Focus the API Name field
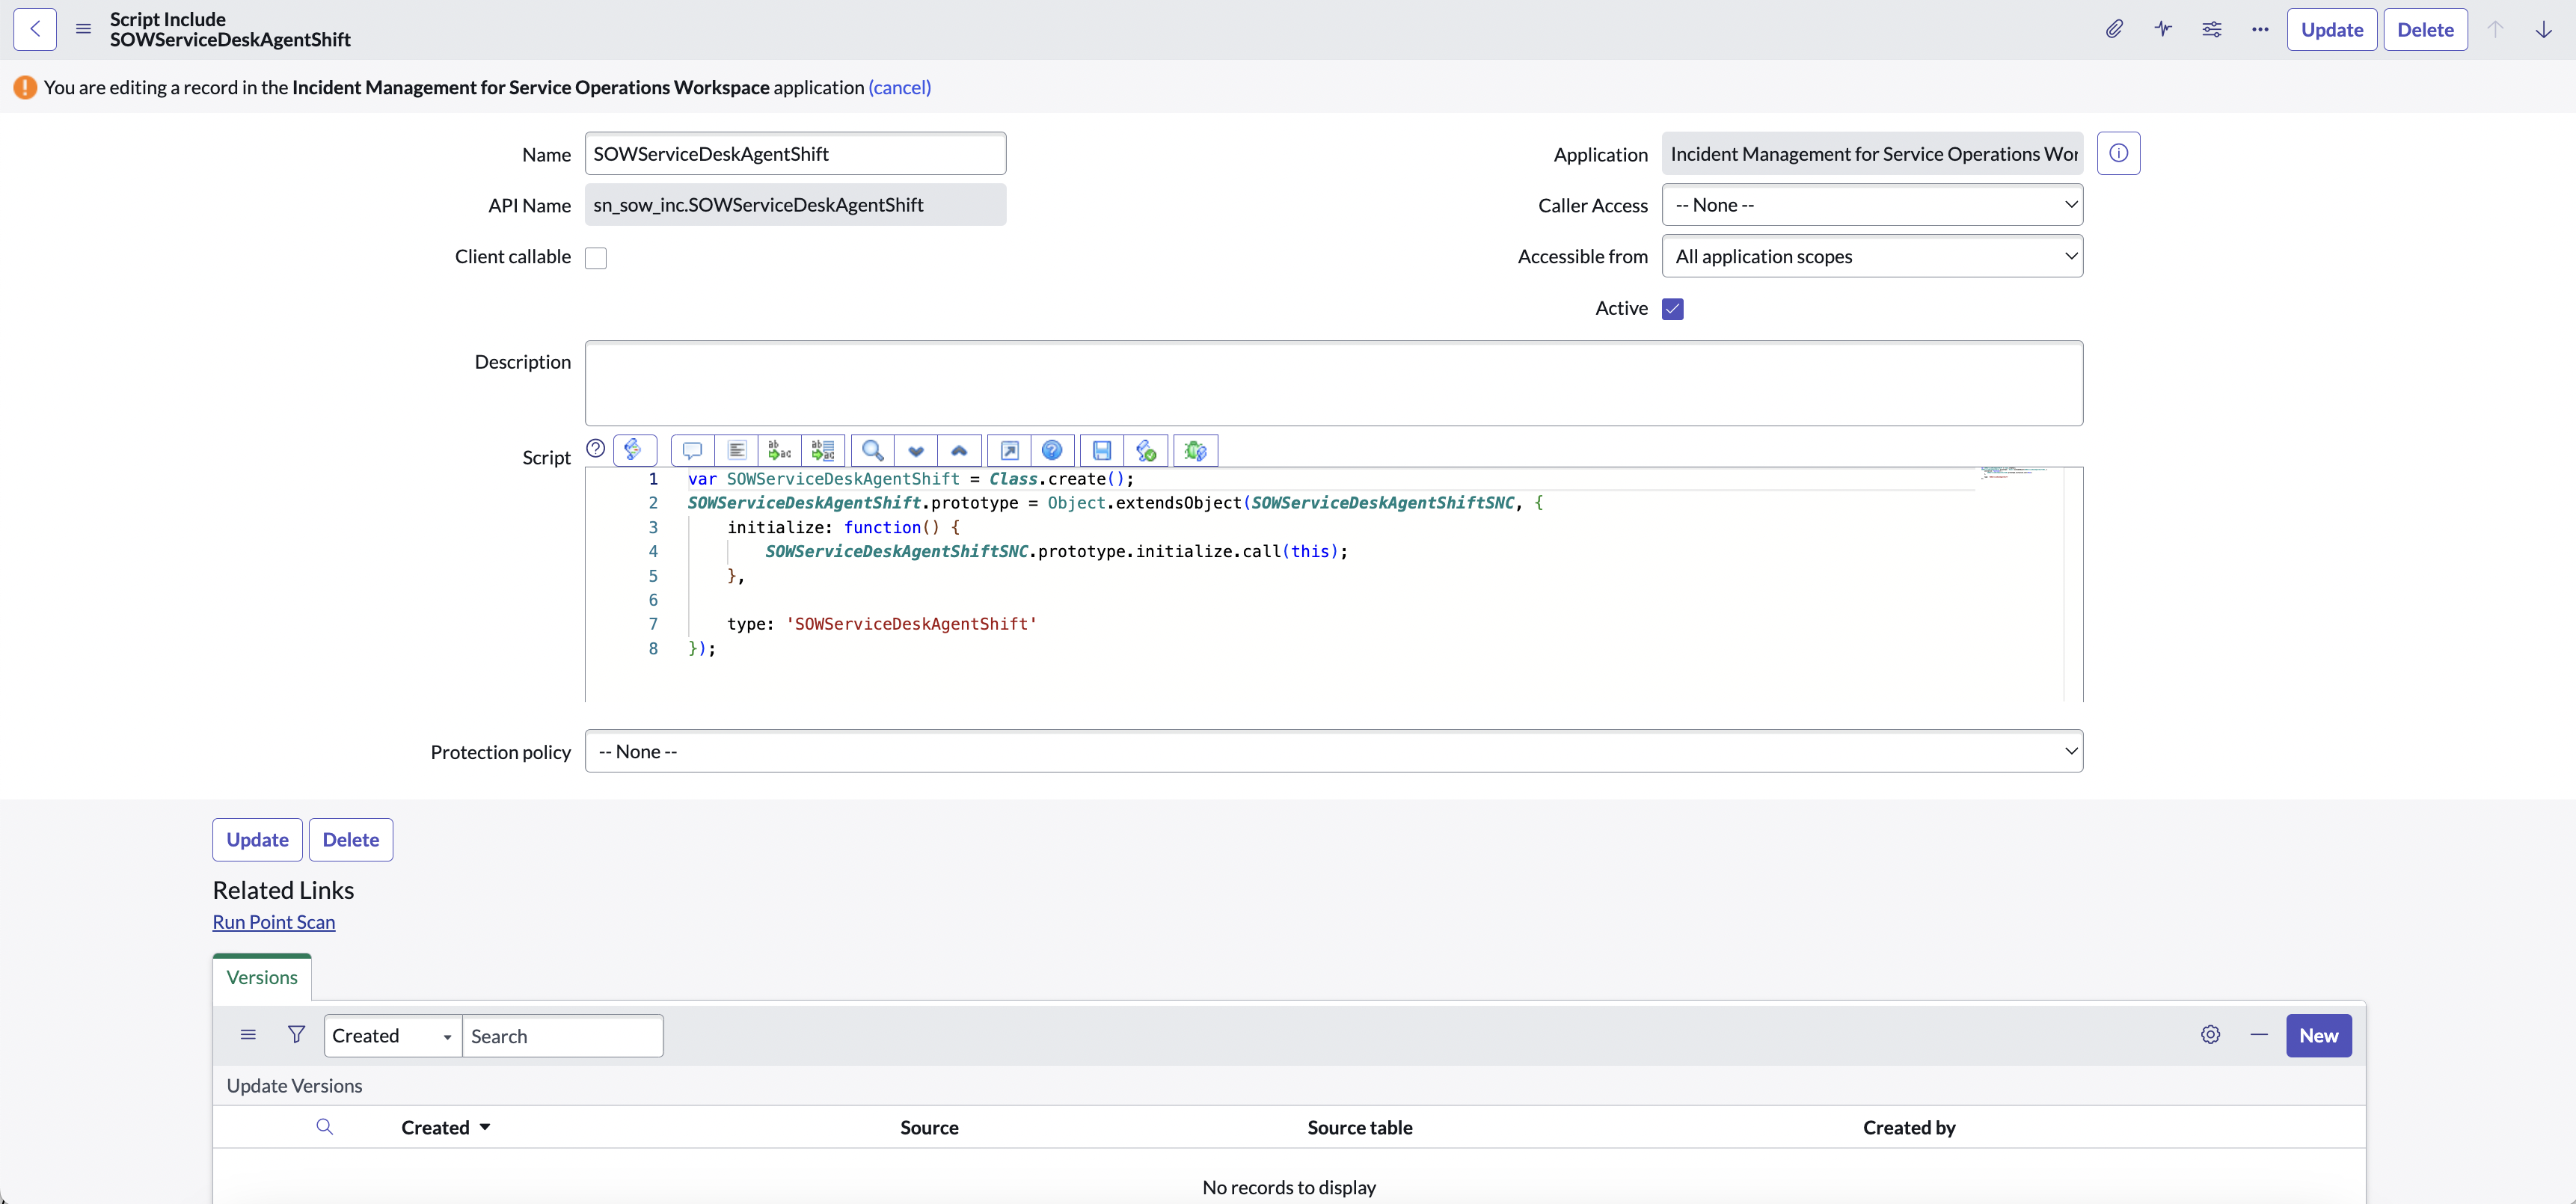2576x1204 pixels. click(795, 205)
